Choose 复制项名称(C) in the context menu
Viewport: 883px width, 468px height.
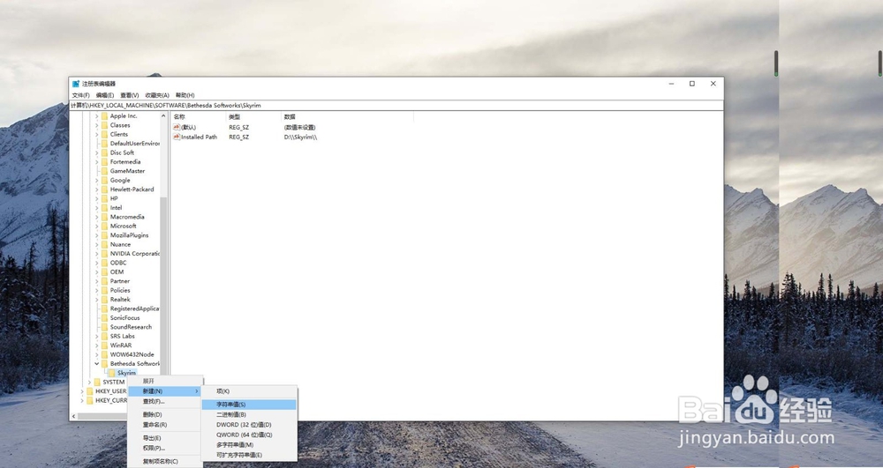pyautogui.click(x=165, y=462)
